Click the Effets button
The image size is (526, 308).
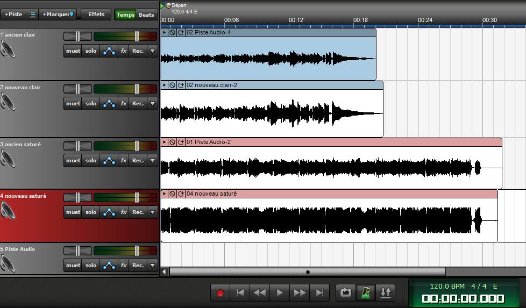(x=97, y=15)
